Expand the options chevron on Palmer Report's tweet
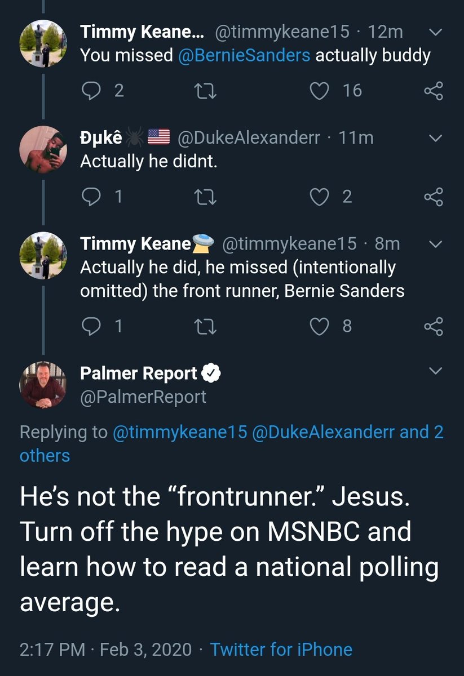The width and height of the screenshot is (464, 676). [x=435, y=371]
